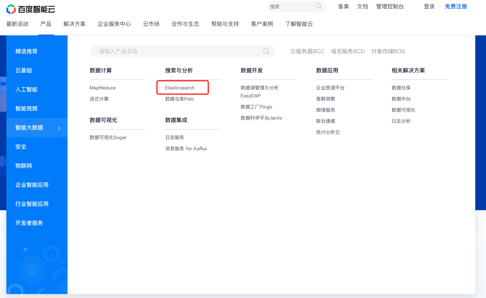Select 物联网 in the sidebar
The width and height of the screenshot is (486, 298).
[37, 166]
